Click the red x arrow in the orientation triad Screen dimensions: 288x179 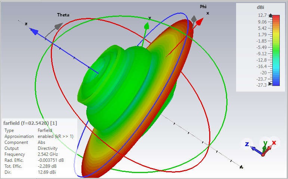[x=268, y=150]
